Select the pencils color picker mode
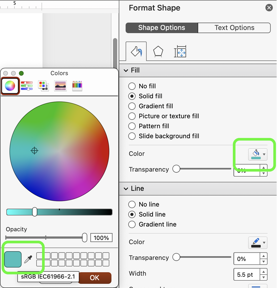 [x=77, y=86]
